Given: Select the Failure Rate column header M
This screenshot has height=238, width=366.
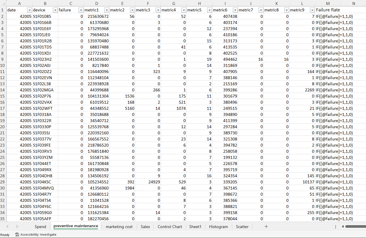Looking at the screenshot, I should [x=328, y=3].
